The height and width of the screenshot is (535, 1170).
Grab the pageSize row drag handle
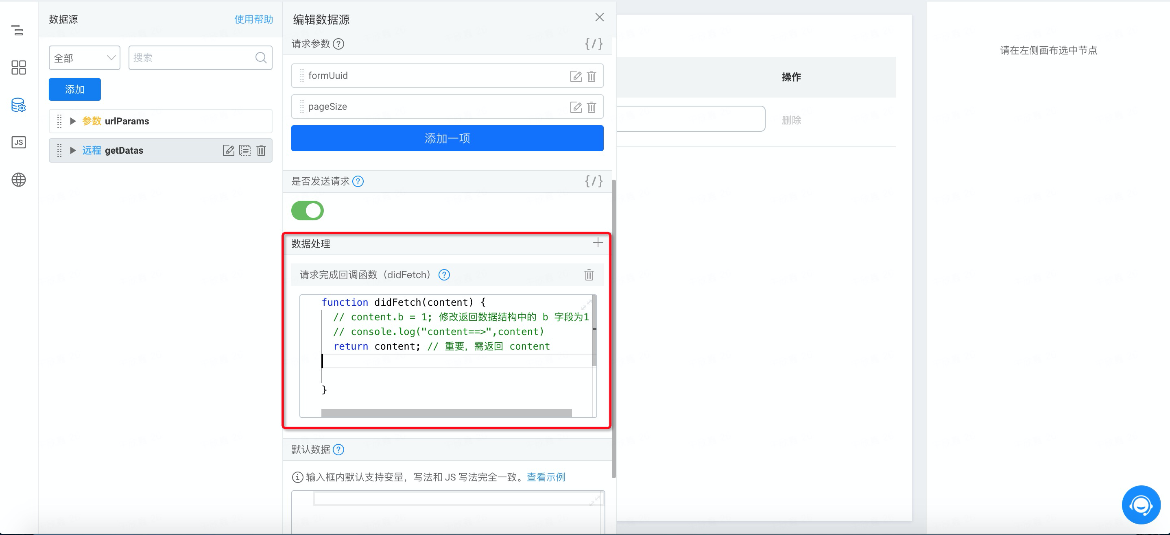click(301, 107)
